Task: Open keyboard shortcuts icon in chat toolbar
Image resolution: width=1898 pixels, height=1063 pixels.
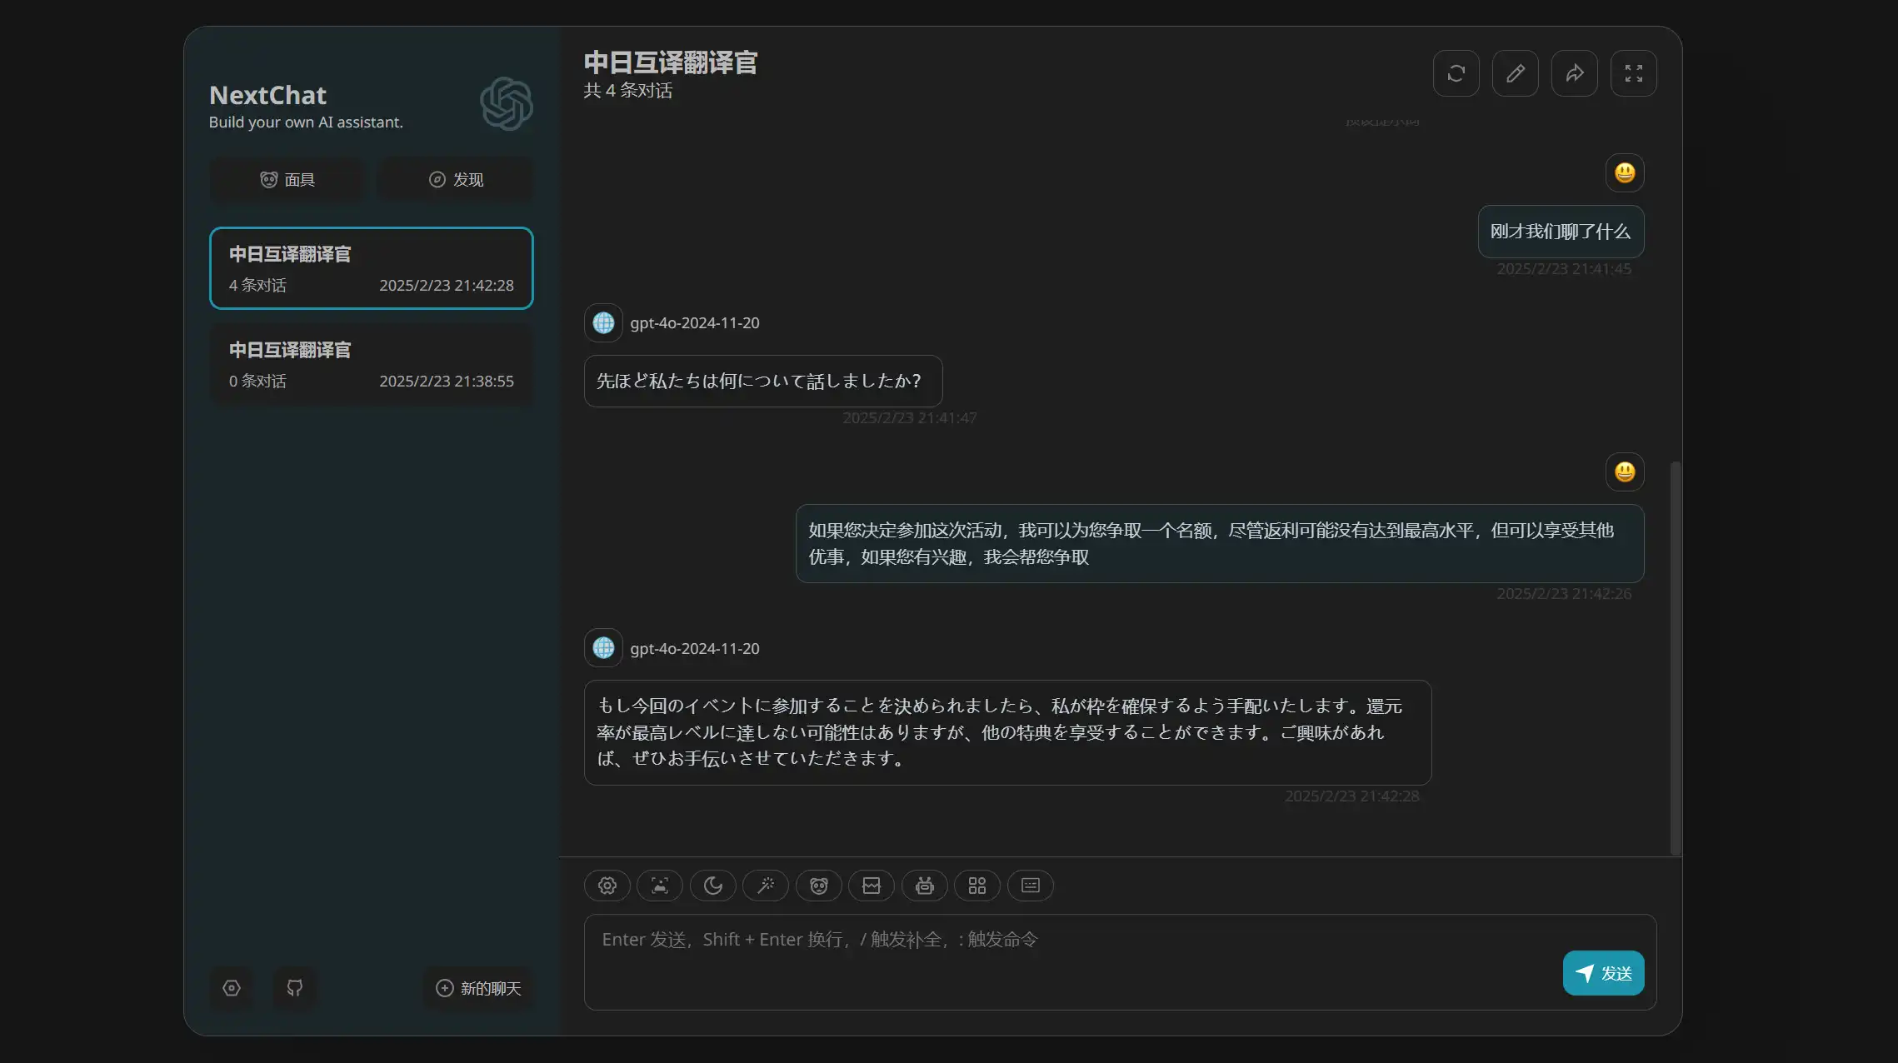Action: coord(1031,885)
